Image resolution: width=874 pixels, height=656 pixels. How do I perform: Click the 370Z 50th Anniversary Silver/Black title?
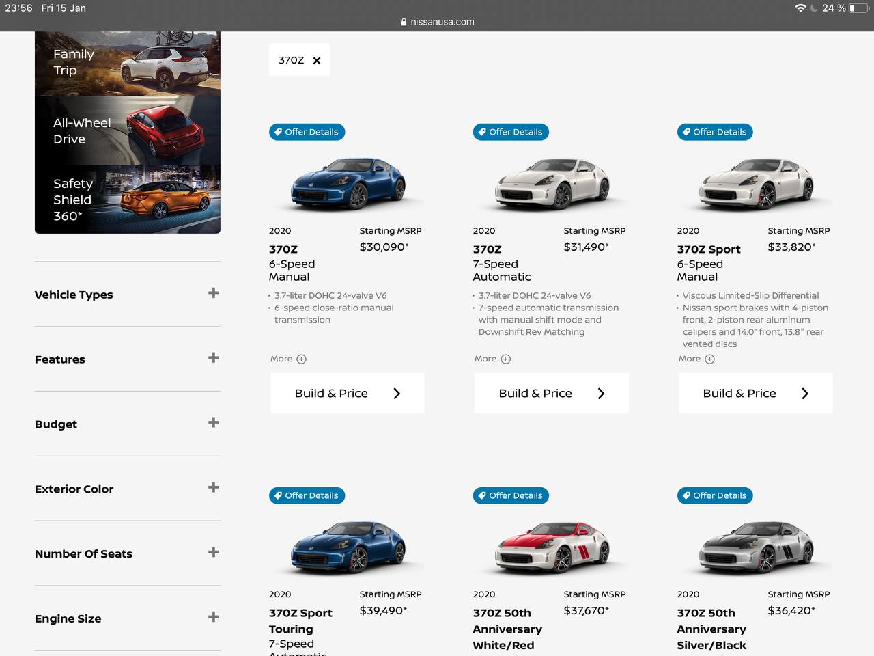[711, 629]
